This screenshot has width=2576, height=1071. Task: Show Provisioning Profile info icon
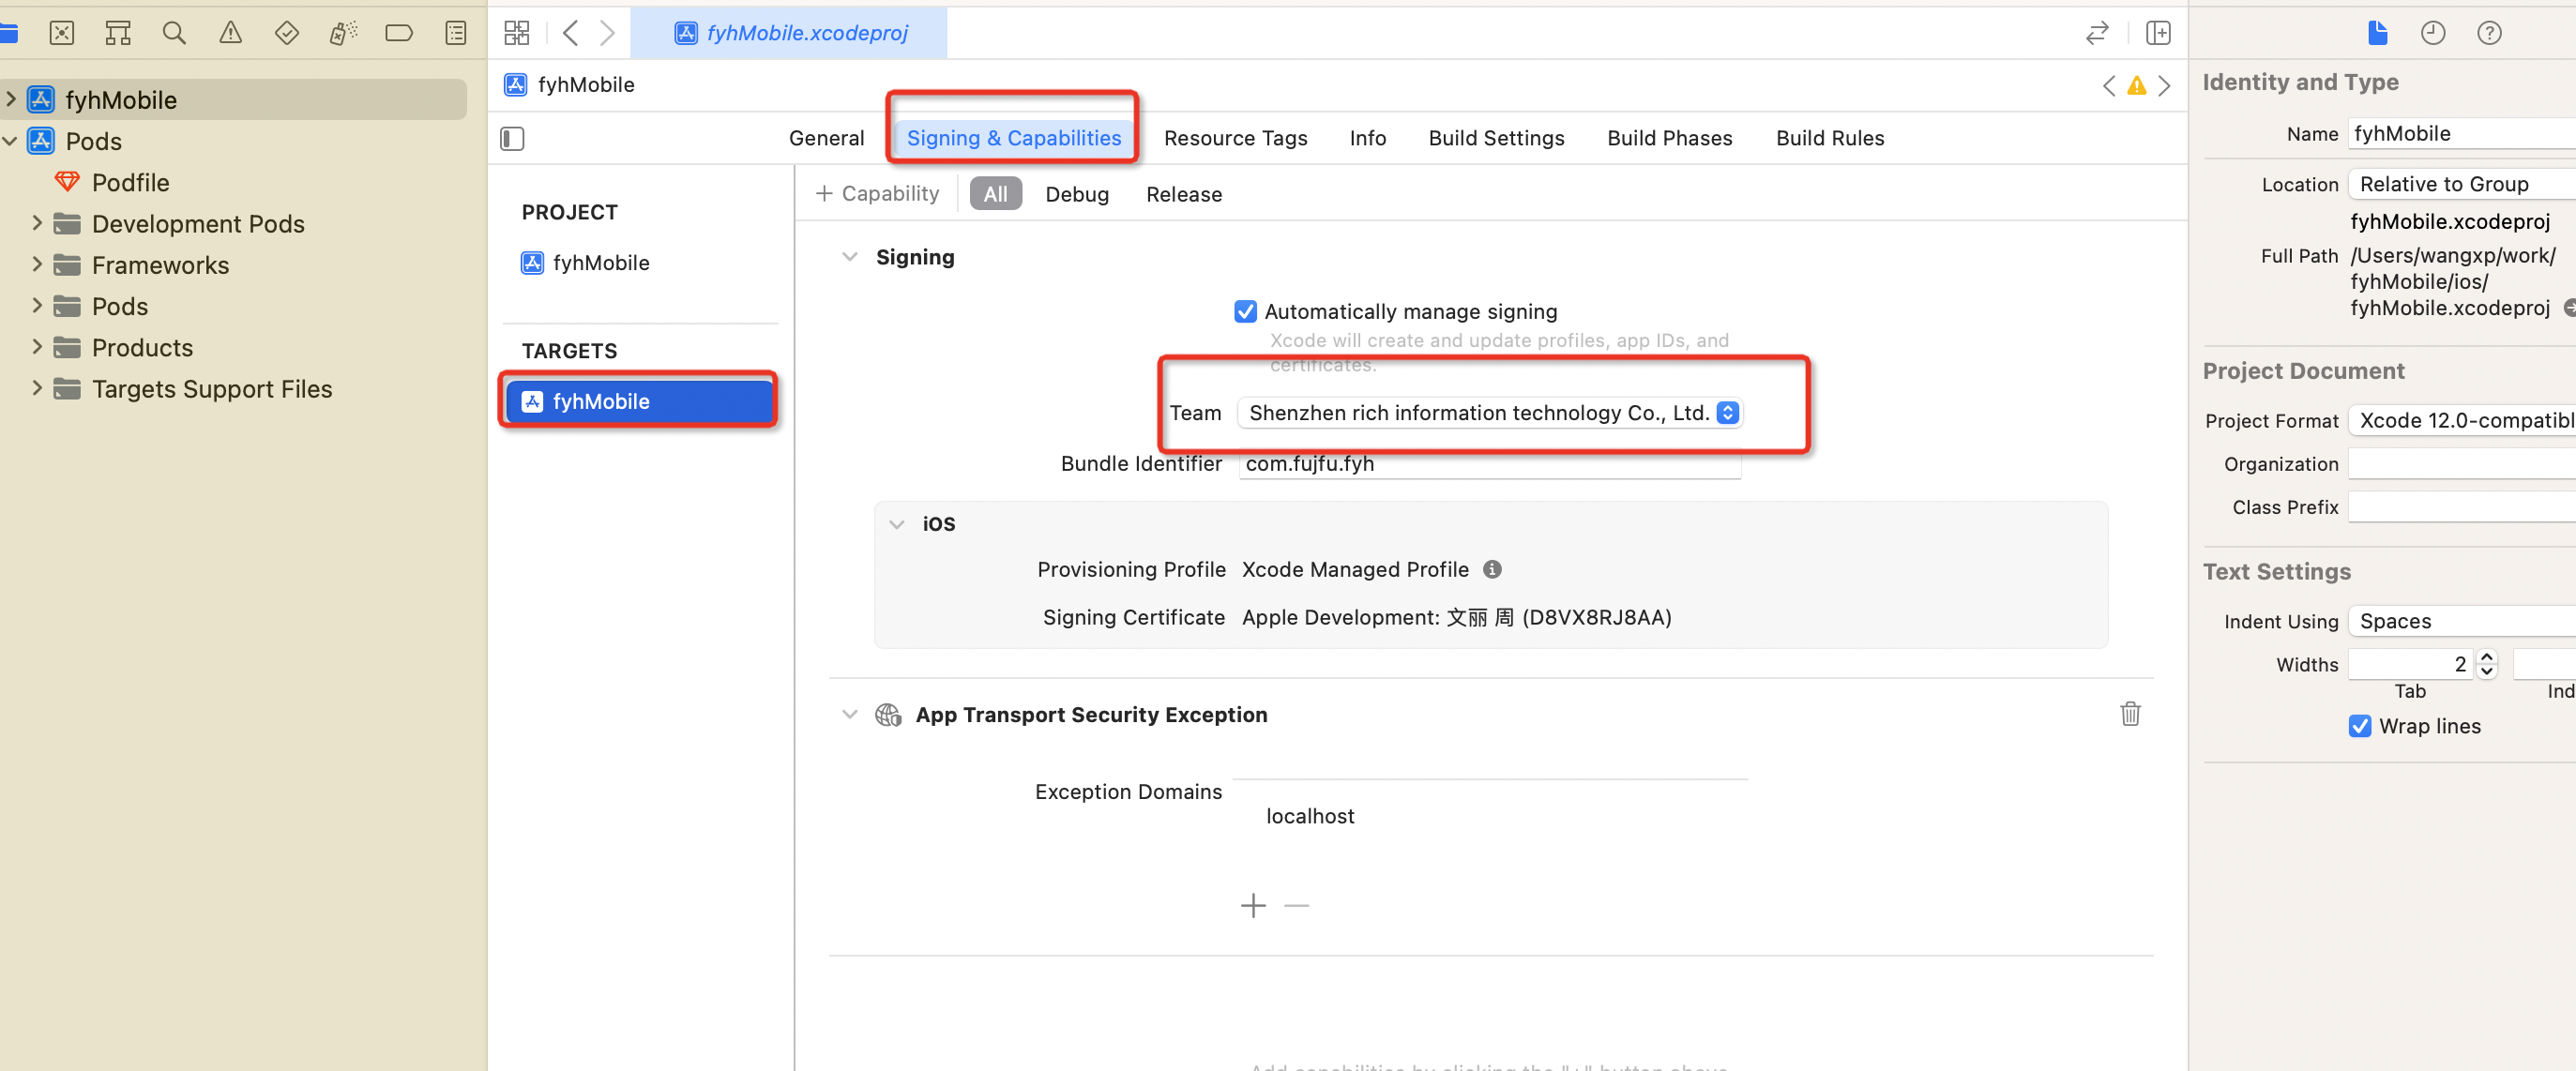pos(1492,569)
